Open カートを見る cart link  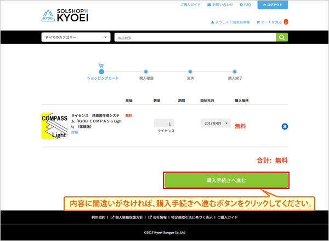pyautogui.click(x=269, y=22)
